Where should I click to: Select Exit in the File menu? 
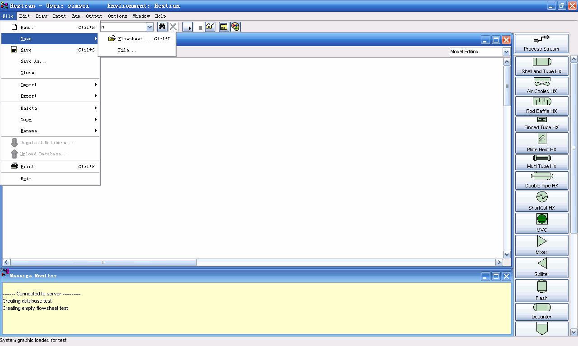coord(51,179)
